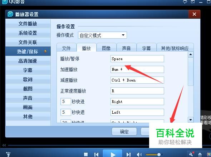Click the 秒快退 hotkey field showing Left
Viewport: 211px width, 157px height.
tap(137, 112)
